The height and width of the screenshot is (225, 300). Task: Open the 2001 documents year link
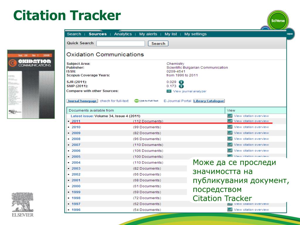click(x=76, y=180)
